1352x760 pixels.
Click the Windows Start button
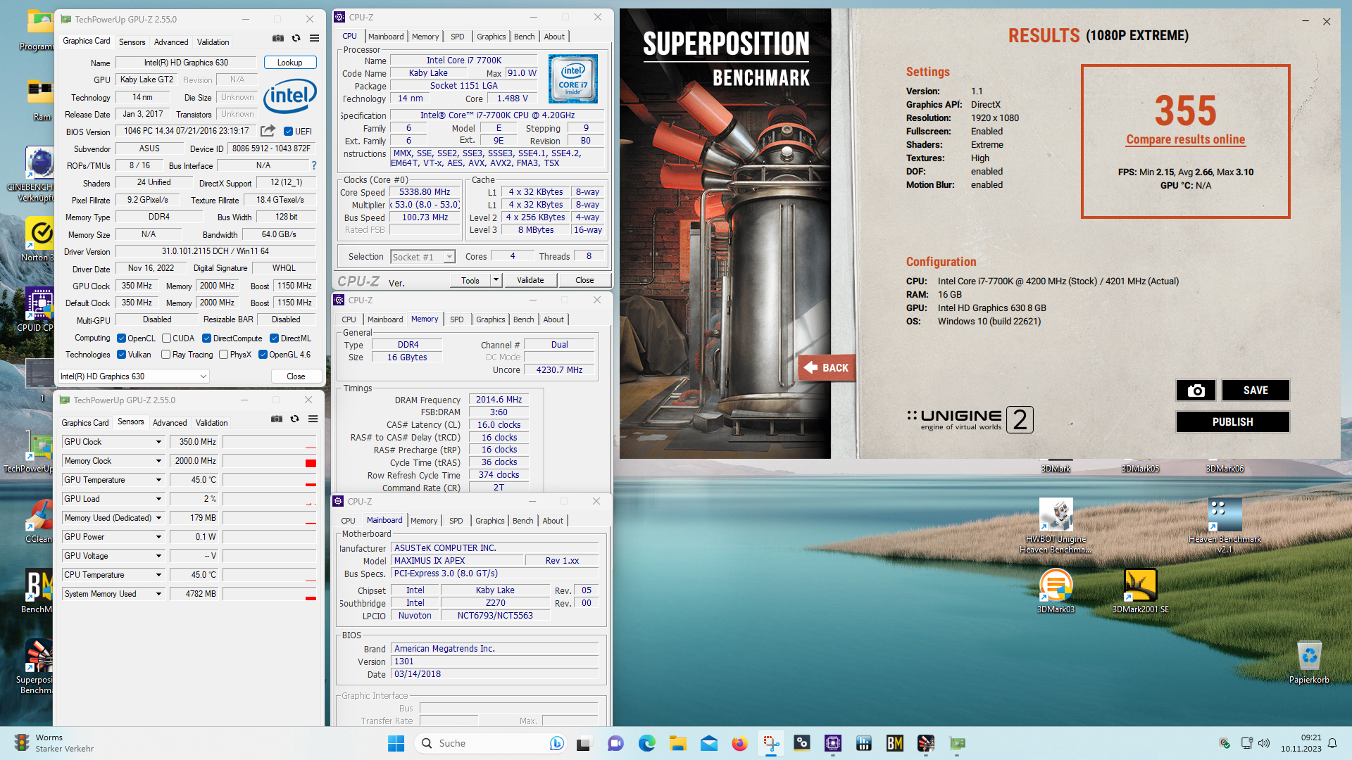click(396, 743)
